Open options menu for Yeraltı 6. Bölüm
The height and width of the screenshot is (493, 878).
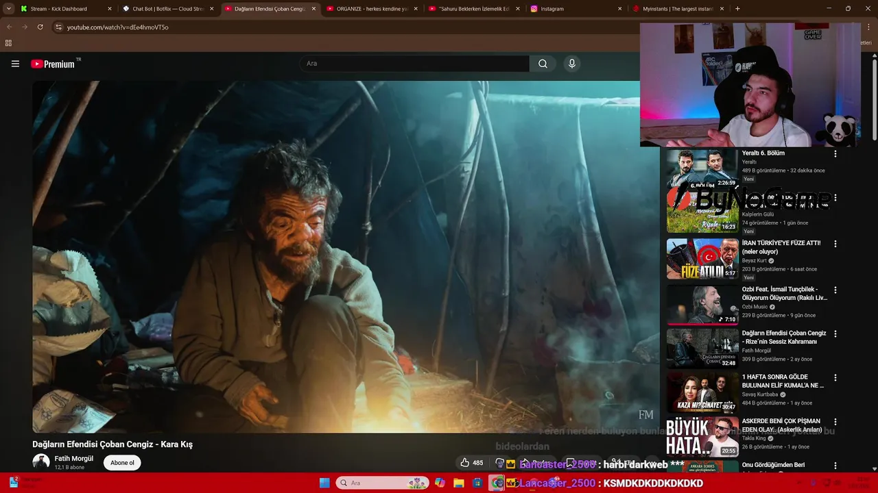pos(835,153)
